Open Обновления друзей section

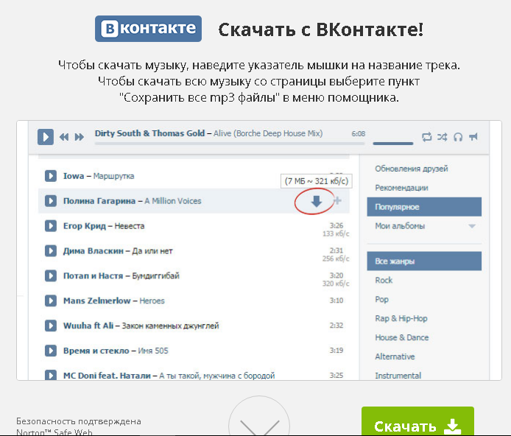point(412,169)
